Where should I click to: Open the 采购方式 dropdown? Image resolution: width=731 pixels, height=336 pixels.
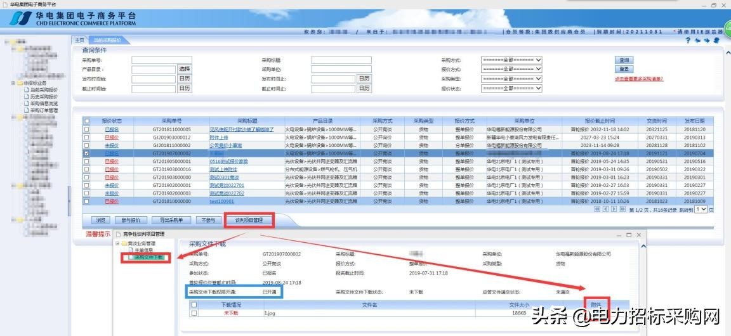tap(511, 60)
